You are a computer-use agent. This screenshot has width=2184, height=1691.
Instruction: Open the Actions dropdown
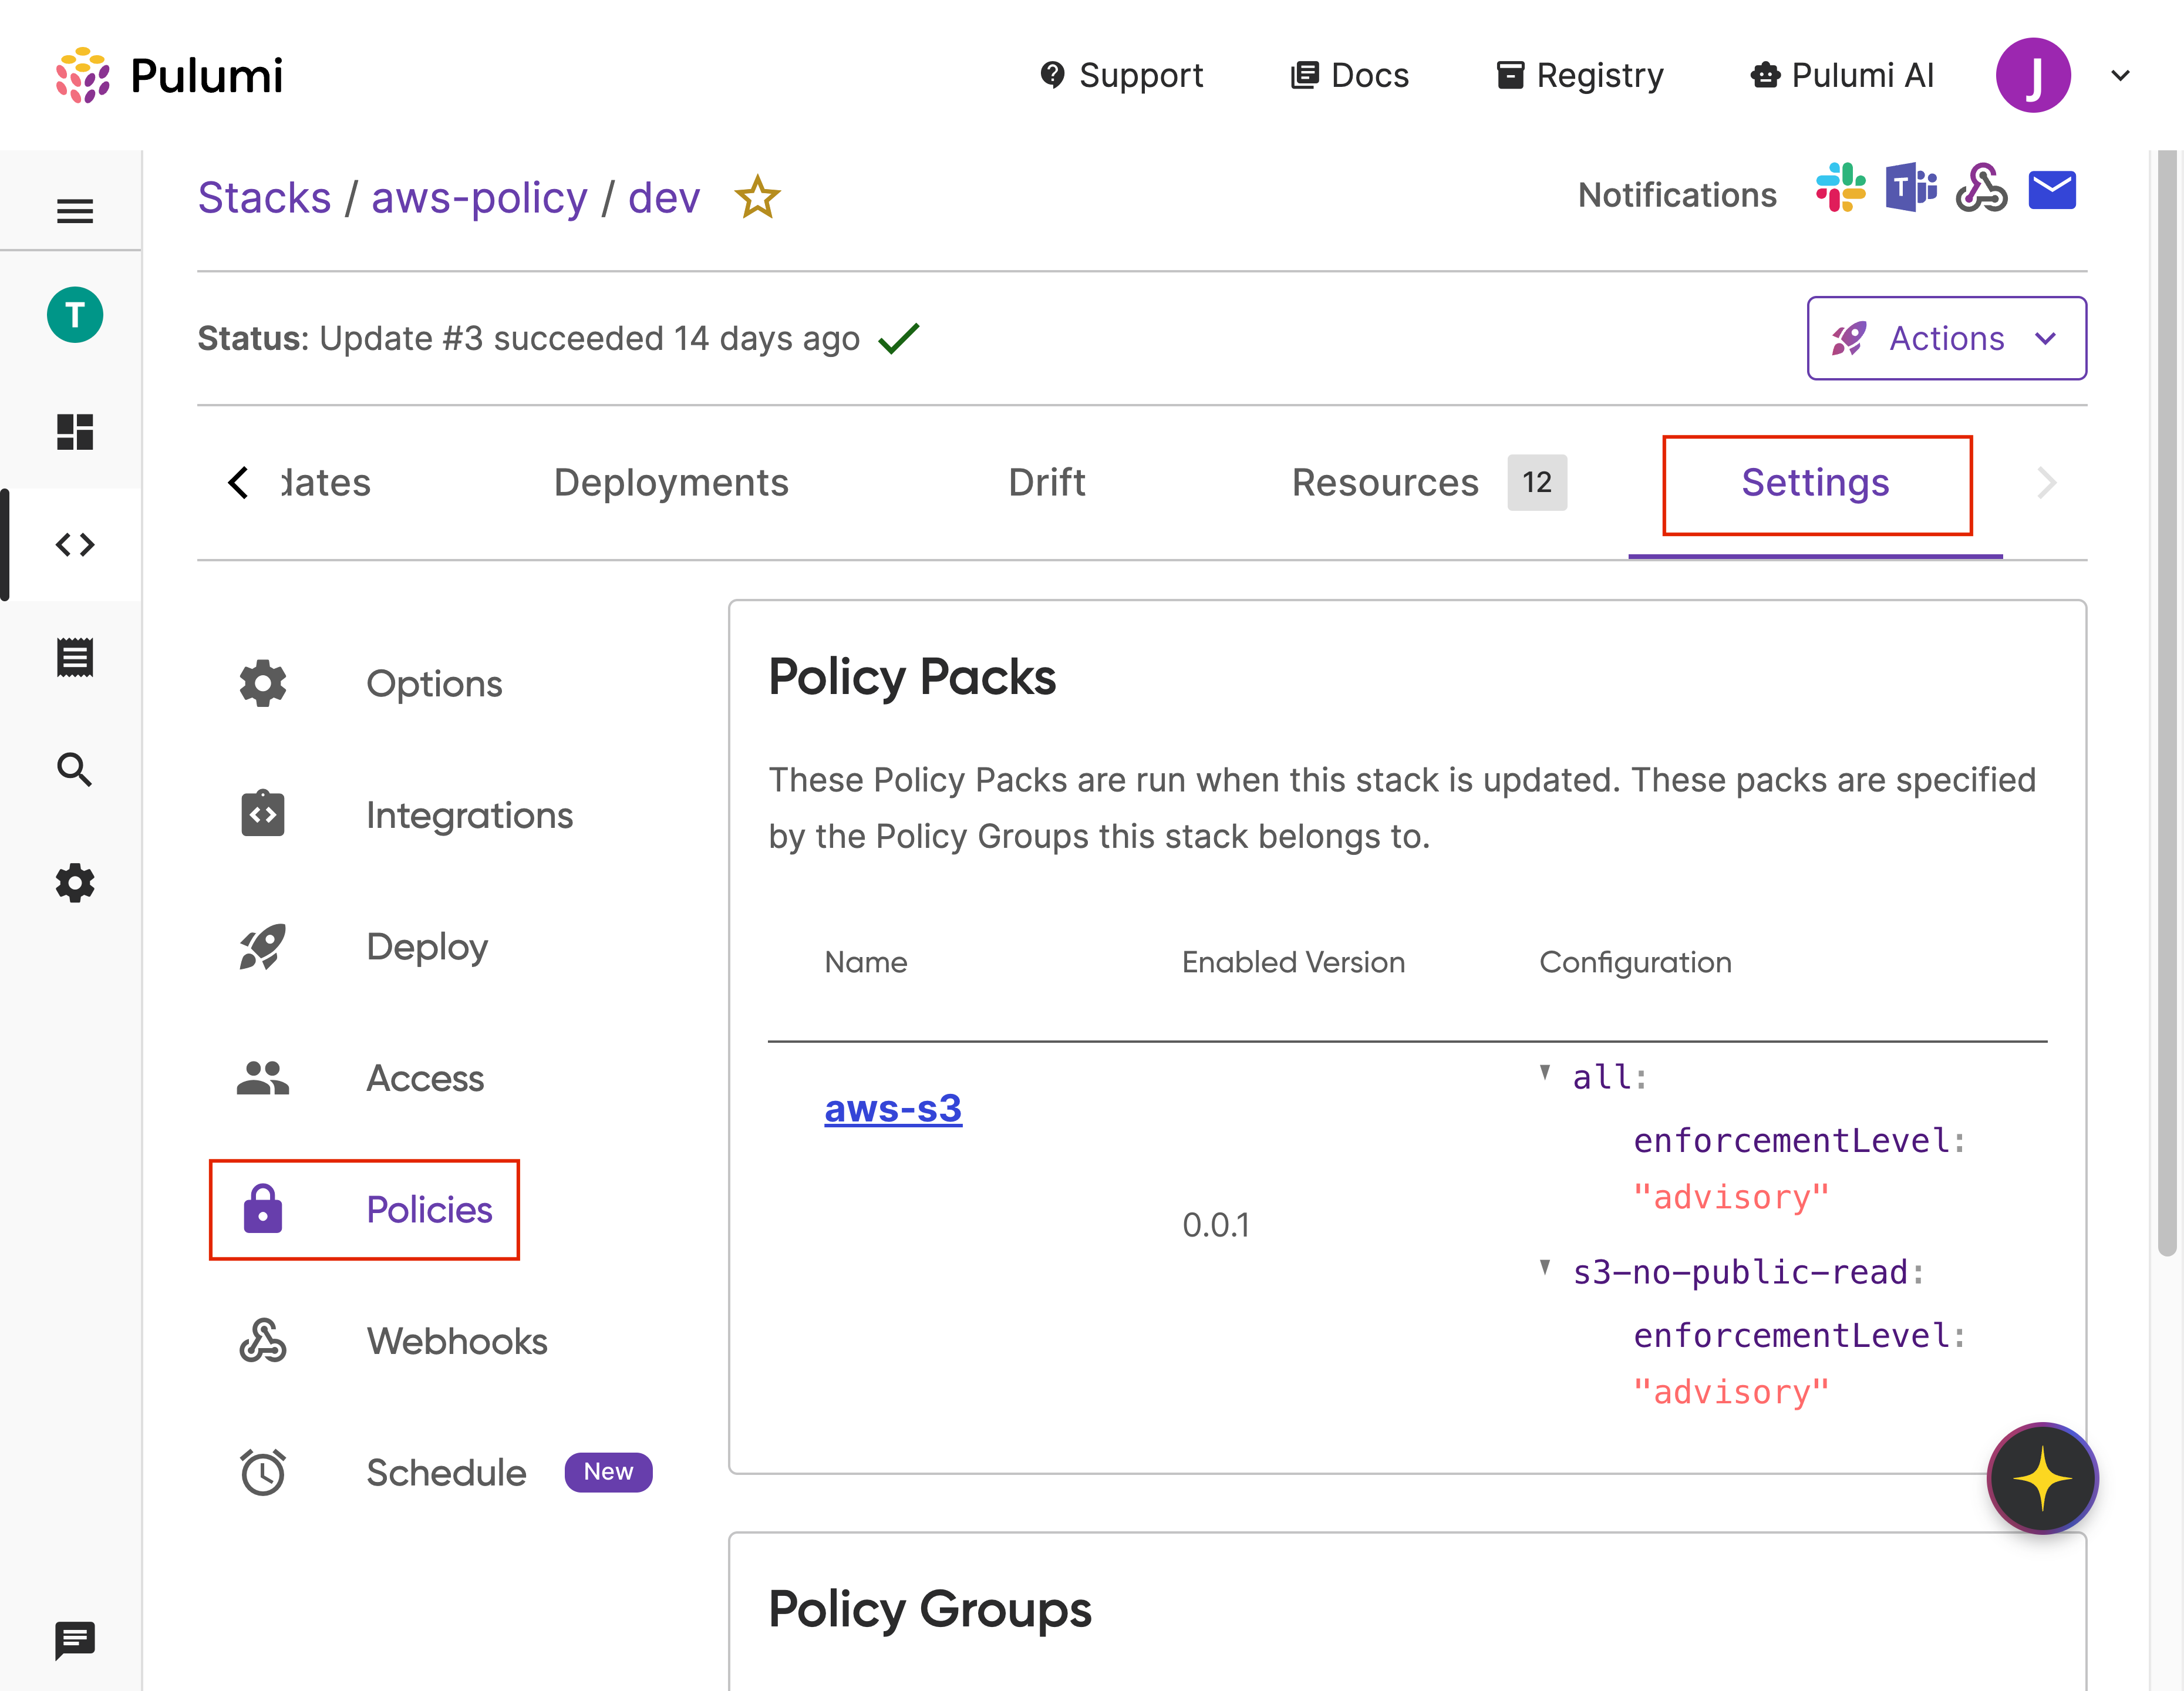1945,338
